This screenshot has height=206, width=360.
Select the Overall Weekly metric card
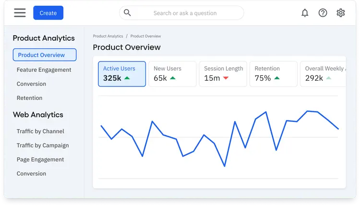coord(323,74)
